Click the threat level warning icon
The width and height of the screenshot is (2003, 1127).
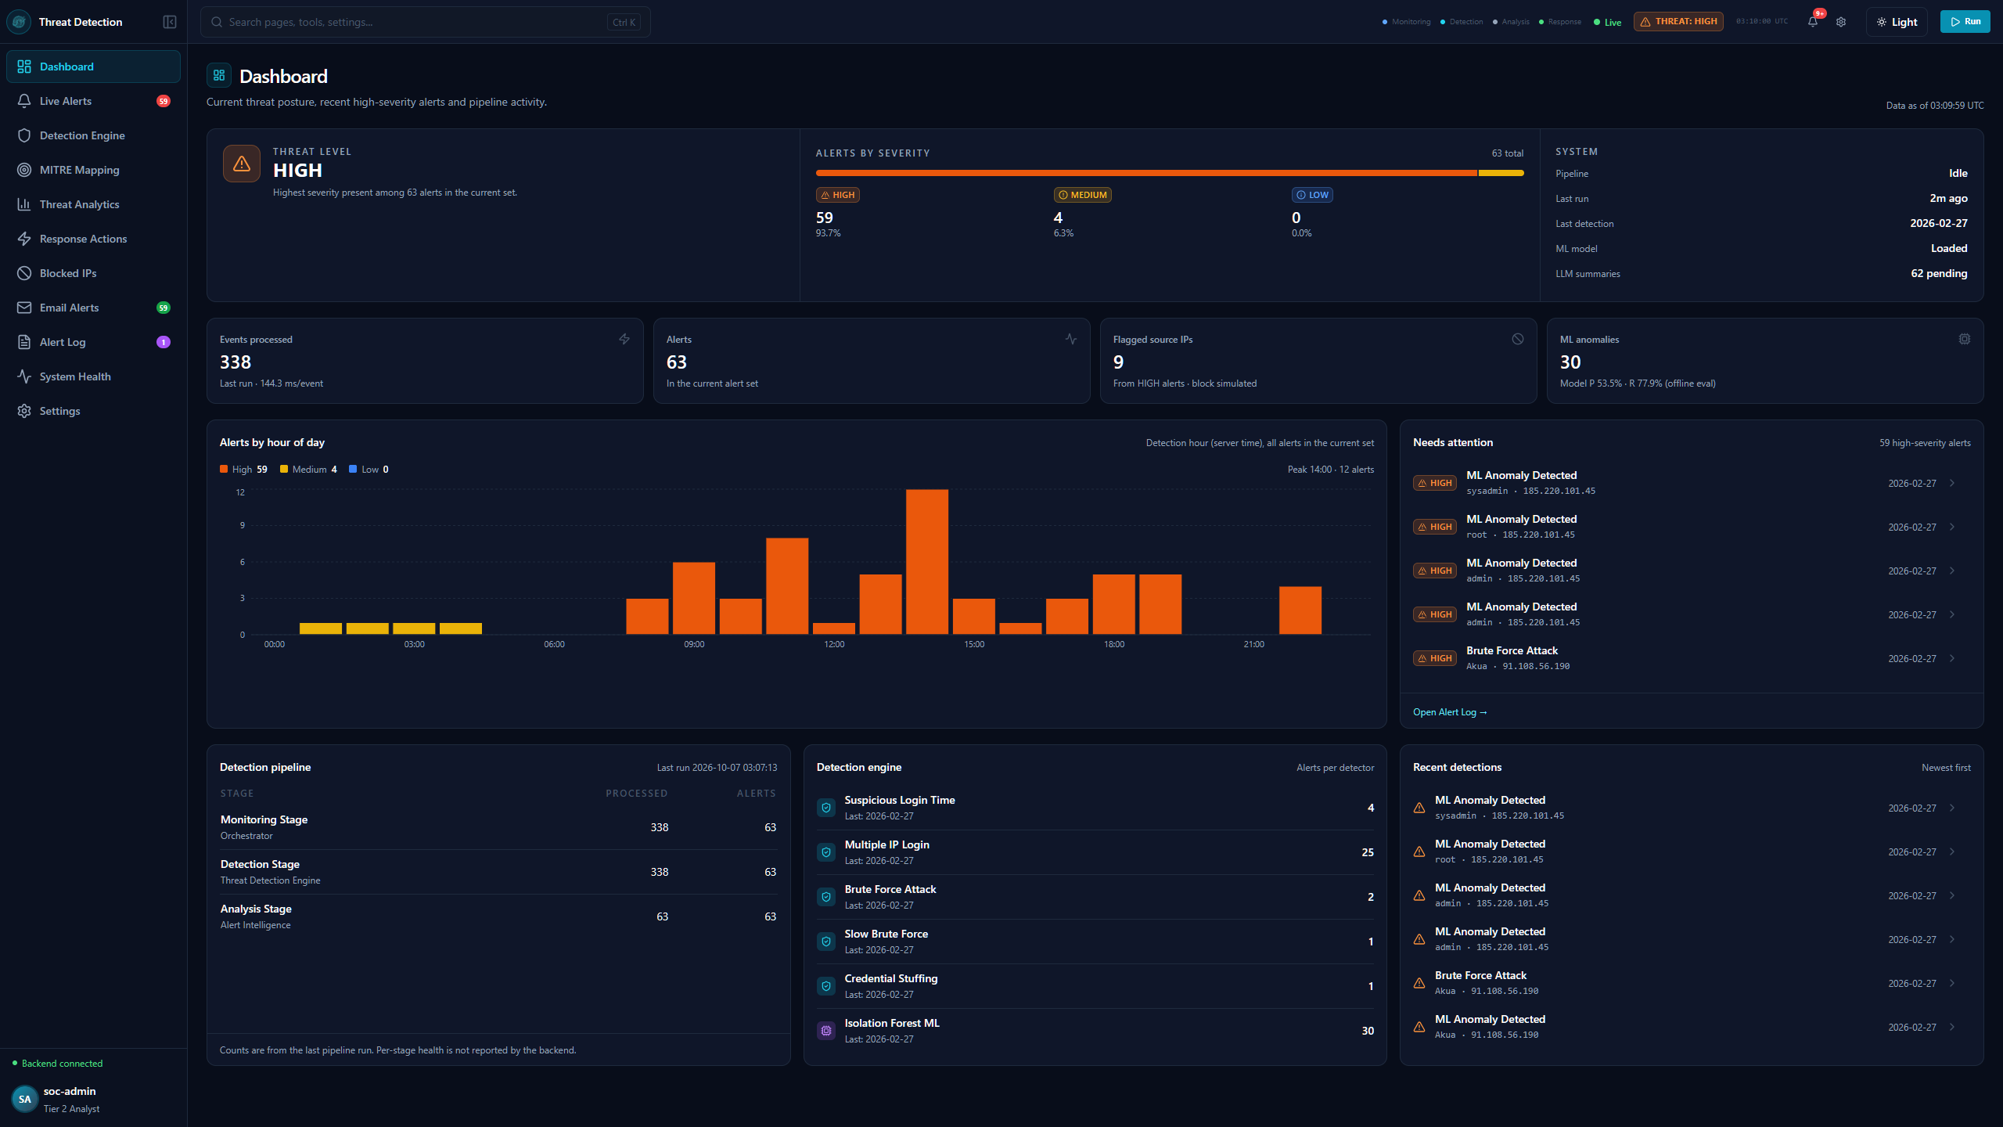pyautogui.click(x=242, y=164)
